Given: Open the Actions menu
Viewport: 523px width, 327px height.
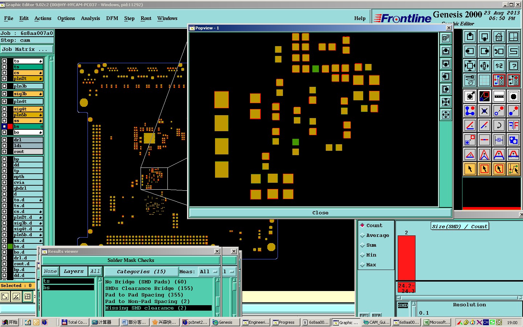Looking at the screenshot, I should [43, 19].
